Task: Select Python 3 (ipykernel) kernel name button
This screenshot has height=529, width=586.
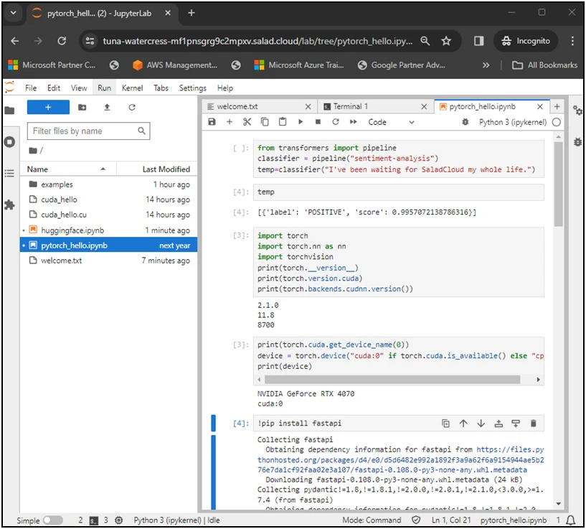Action: coord(512,123)
